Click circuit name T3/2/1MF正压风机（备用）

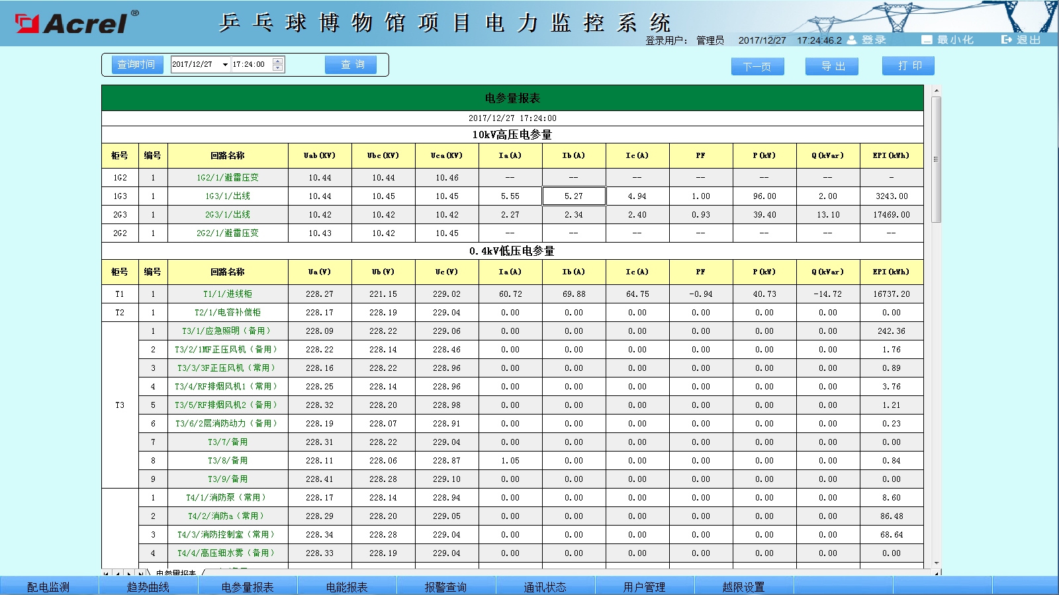pyautogui.click(x=228, y=349)
